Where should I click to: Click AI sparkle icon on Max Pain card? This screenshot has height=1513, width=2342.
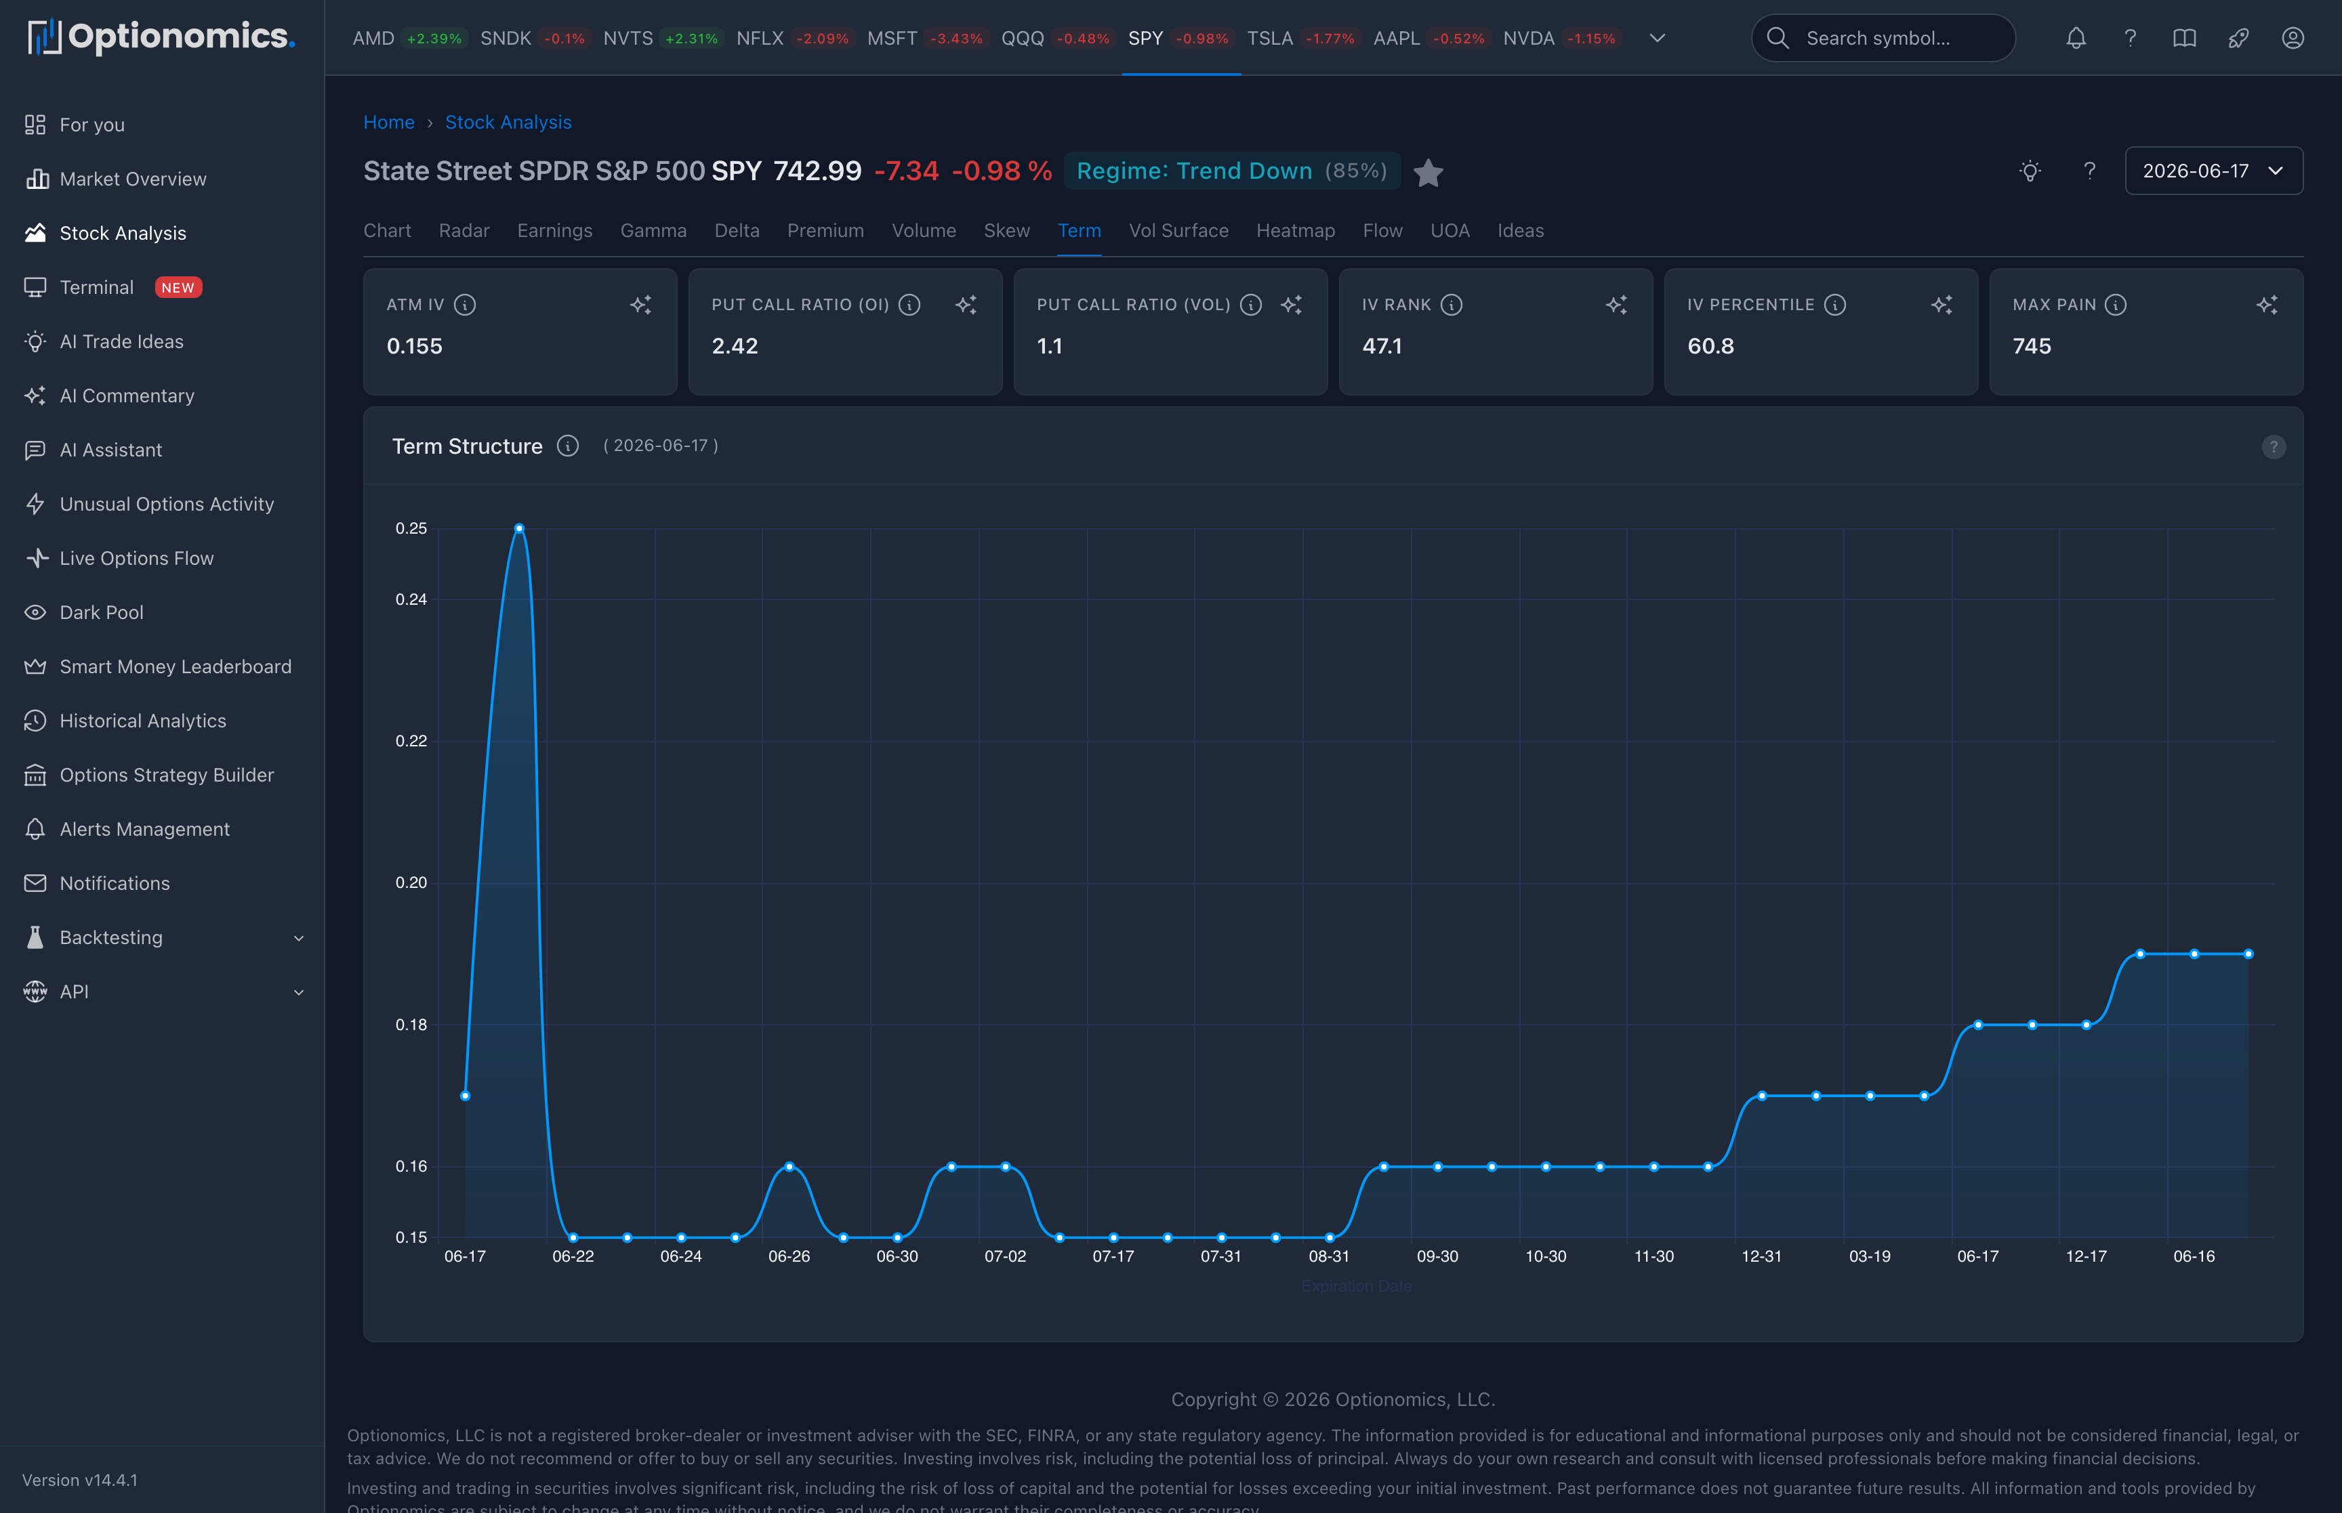click(x=2267, y=305)
